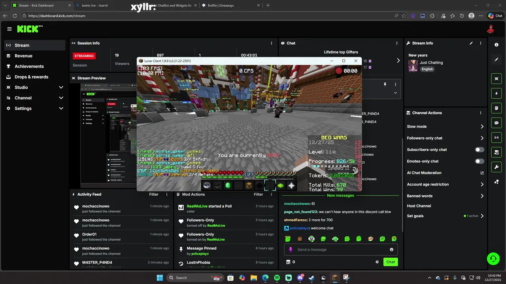Open the shop icon below chat input
The width and height of the screenshot is (506, 284).
(288, 262)
